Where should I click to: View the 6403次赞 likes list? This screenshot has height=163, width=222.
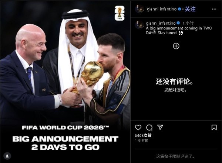point(143,135)
